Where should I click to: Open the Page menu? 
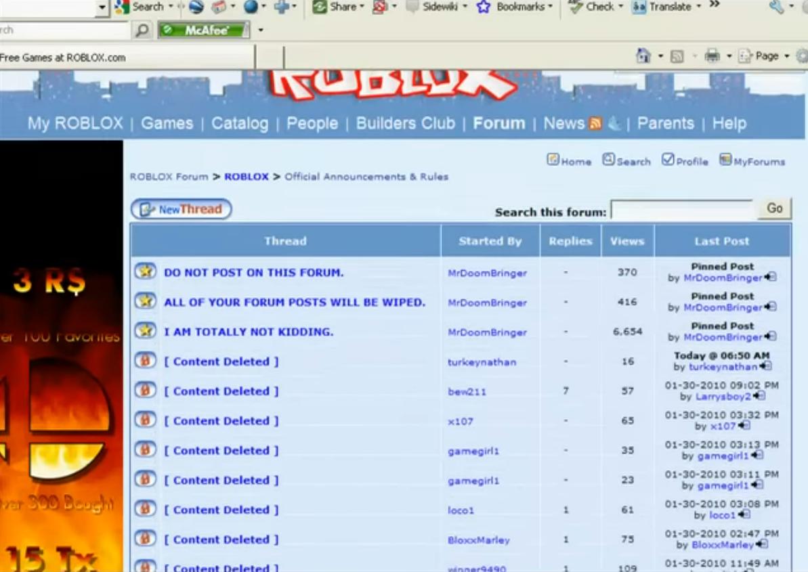(x=764, y=56)
